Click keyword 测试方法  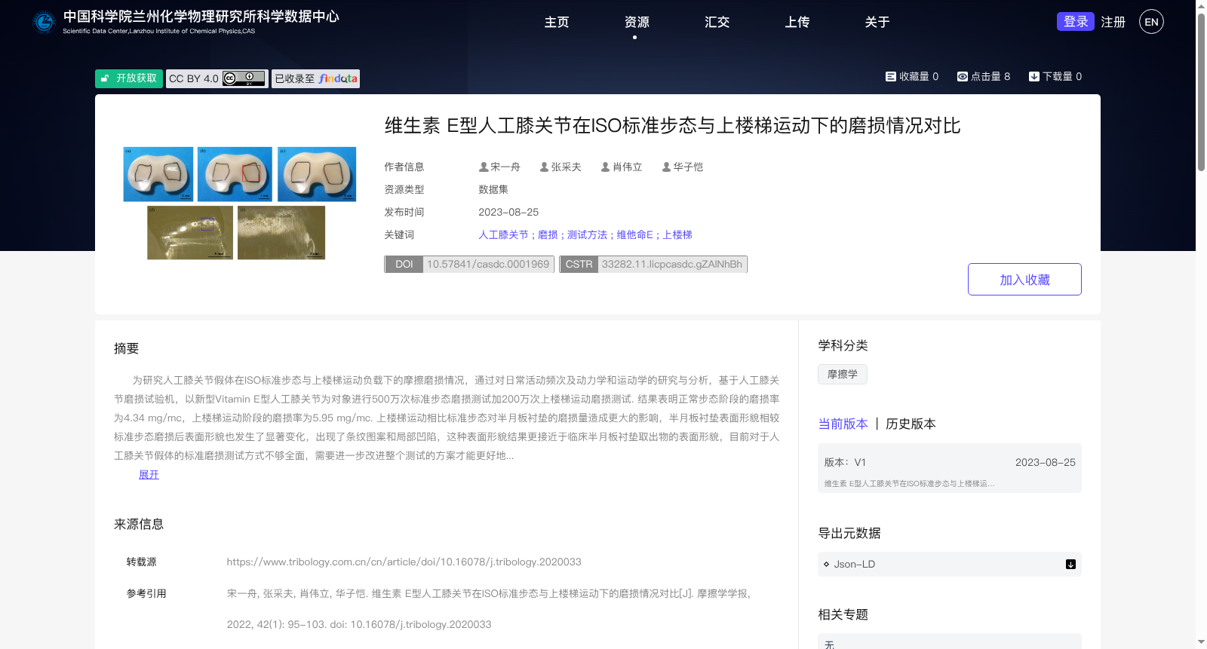coord(587,234)
